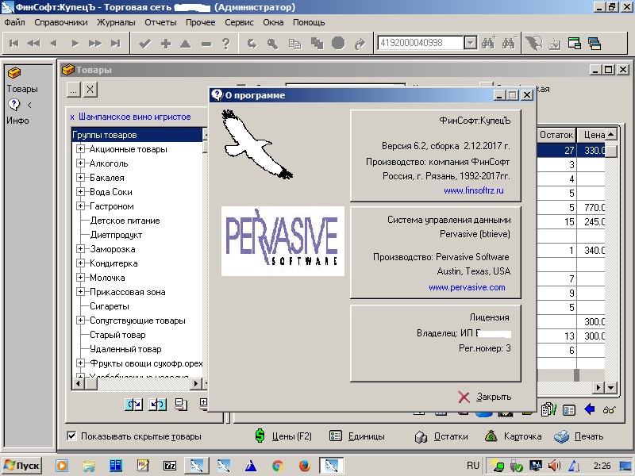
Task: Expand the Молочка tree node
Action: 80,278
